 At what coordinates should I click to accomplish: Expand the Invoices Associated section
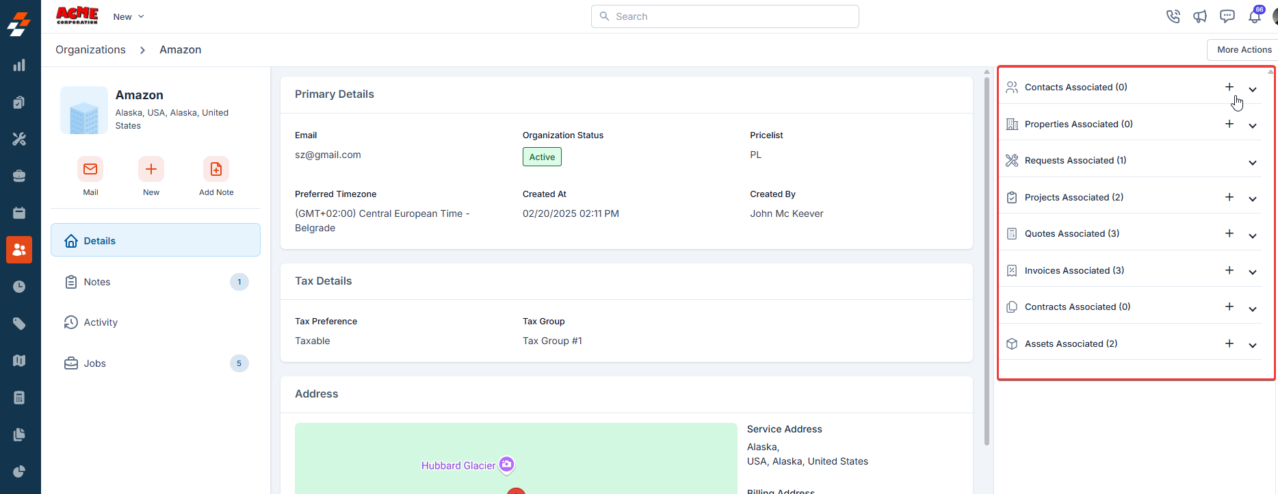click(x=1253, y=272)
